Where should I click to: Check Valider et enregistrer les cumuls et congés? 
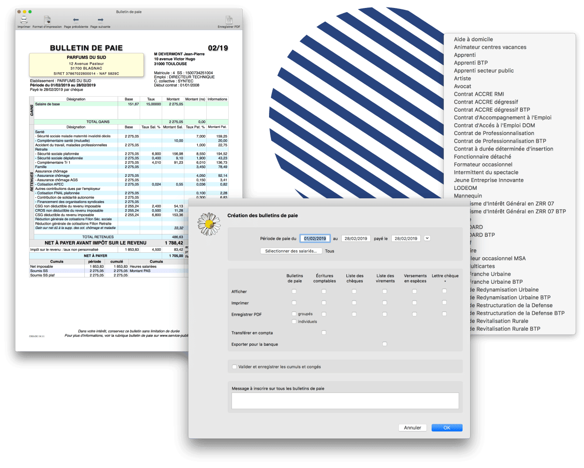pos(234,367)
